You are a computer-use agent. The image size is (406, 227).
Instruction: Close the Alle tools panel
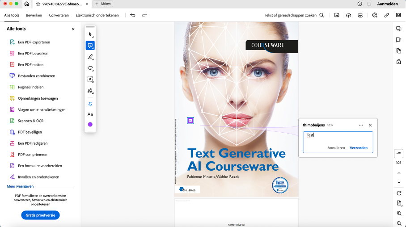[73, 29]
